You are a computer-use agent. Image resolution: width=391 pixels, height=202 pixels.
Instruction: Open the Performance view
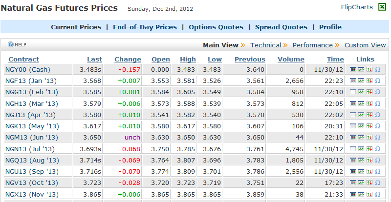tap(312, 45)
